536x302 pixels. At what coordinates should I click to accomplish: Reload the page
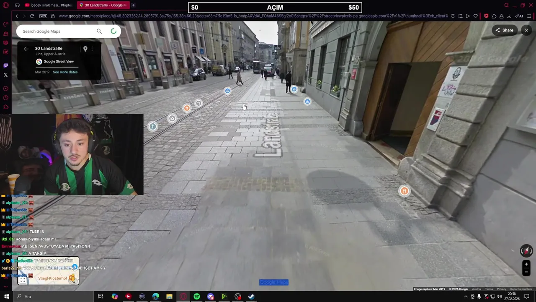click(32, 16)
